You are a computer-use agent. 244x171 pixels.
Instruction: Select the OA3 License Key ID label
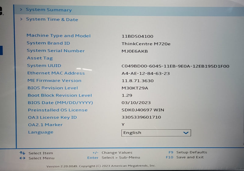click(52, 117)
